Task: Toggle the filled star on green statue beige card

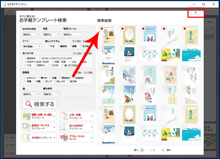Action: pos(185,29)
